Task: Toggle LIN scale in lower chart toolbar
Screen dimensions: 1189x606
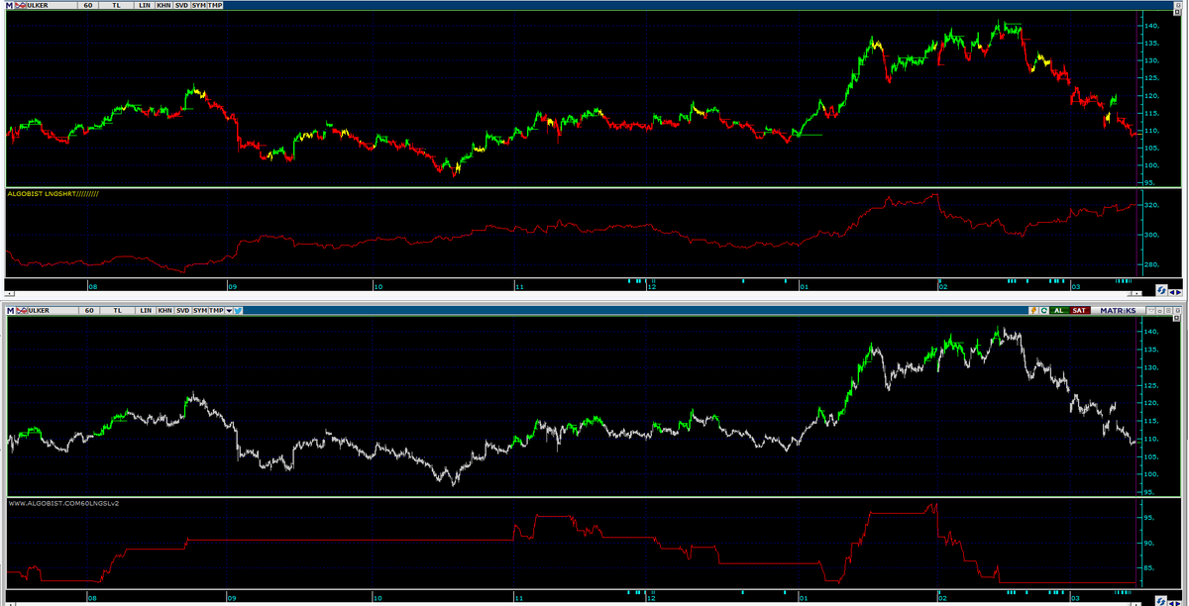Action: pos(146,310)
